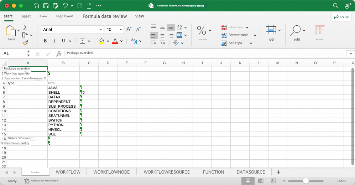355x185 pixels.
Task: Click the Merge and Center icon
Action: 179,35
